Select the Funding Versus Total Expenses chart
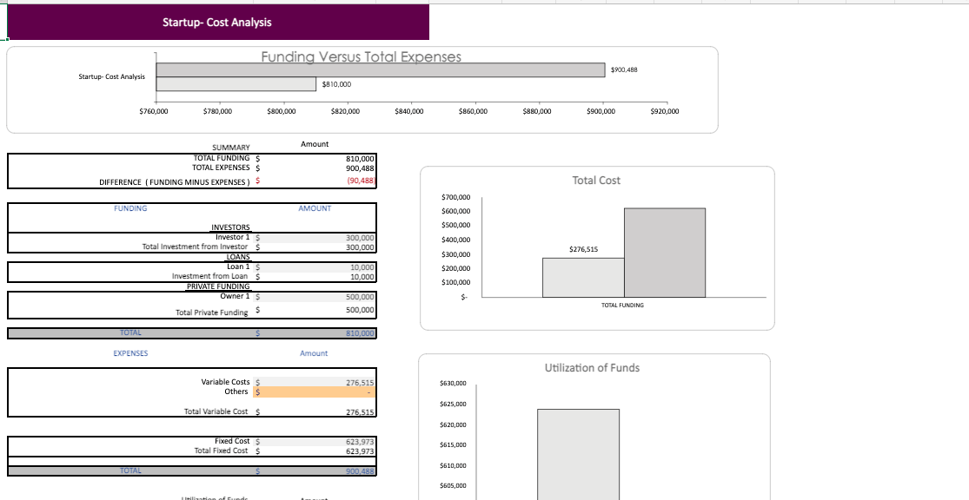Image resolution: width=969 pixels, height=500 pixels. point(361,56)
